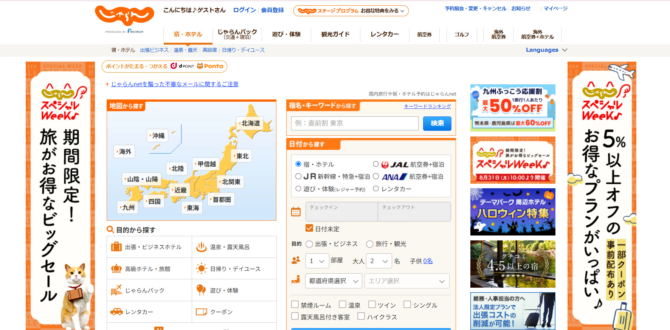The width and height of the screenshot is (670, 330).
Task: Click the calendar icon beside check-in
Action: (296, 212)
